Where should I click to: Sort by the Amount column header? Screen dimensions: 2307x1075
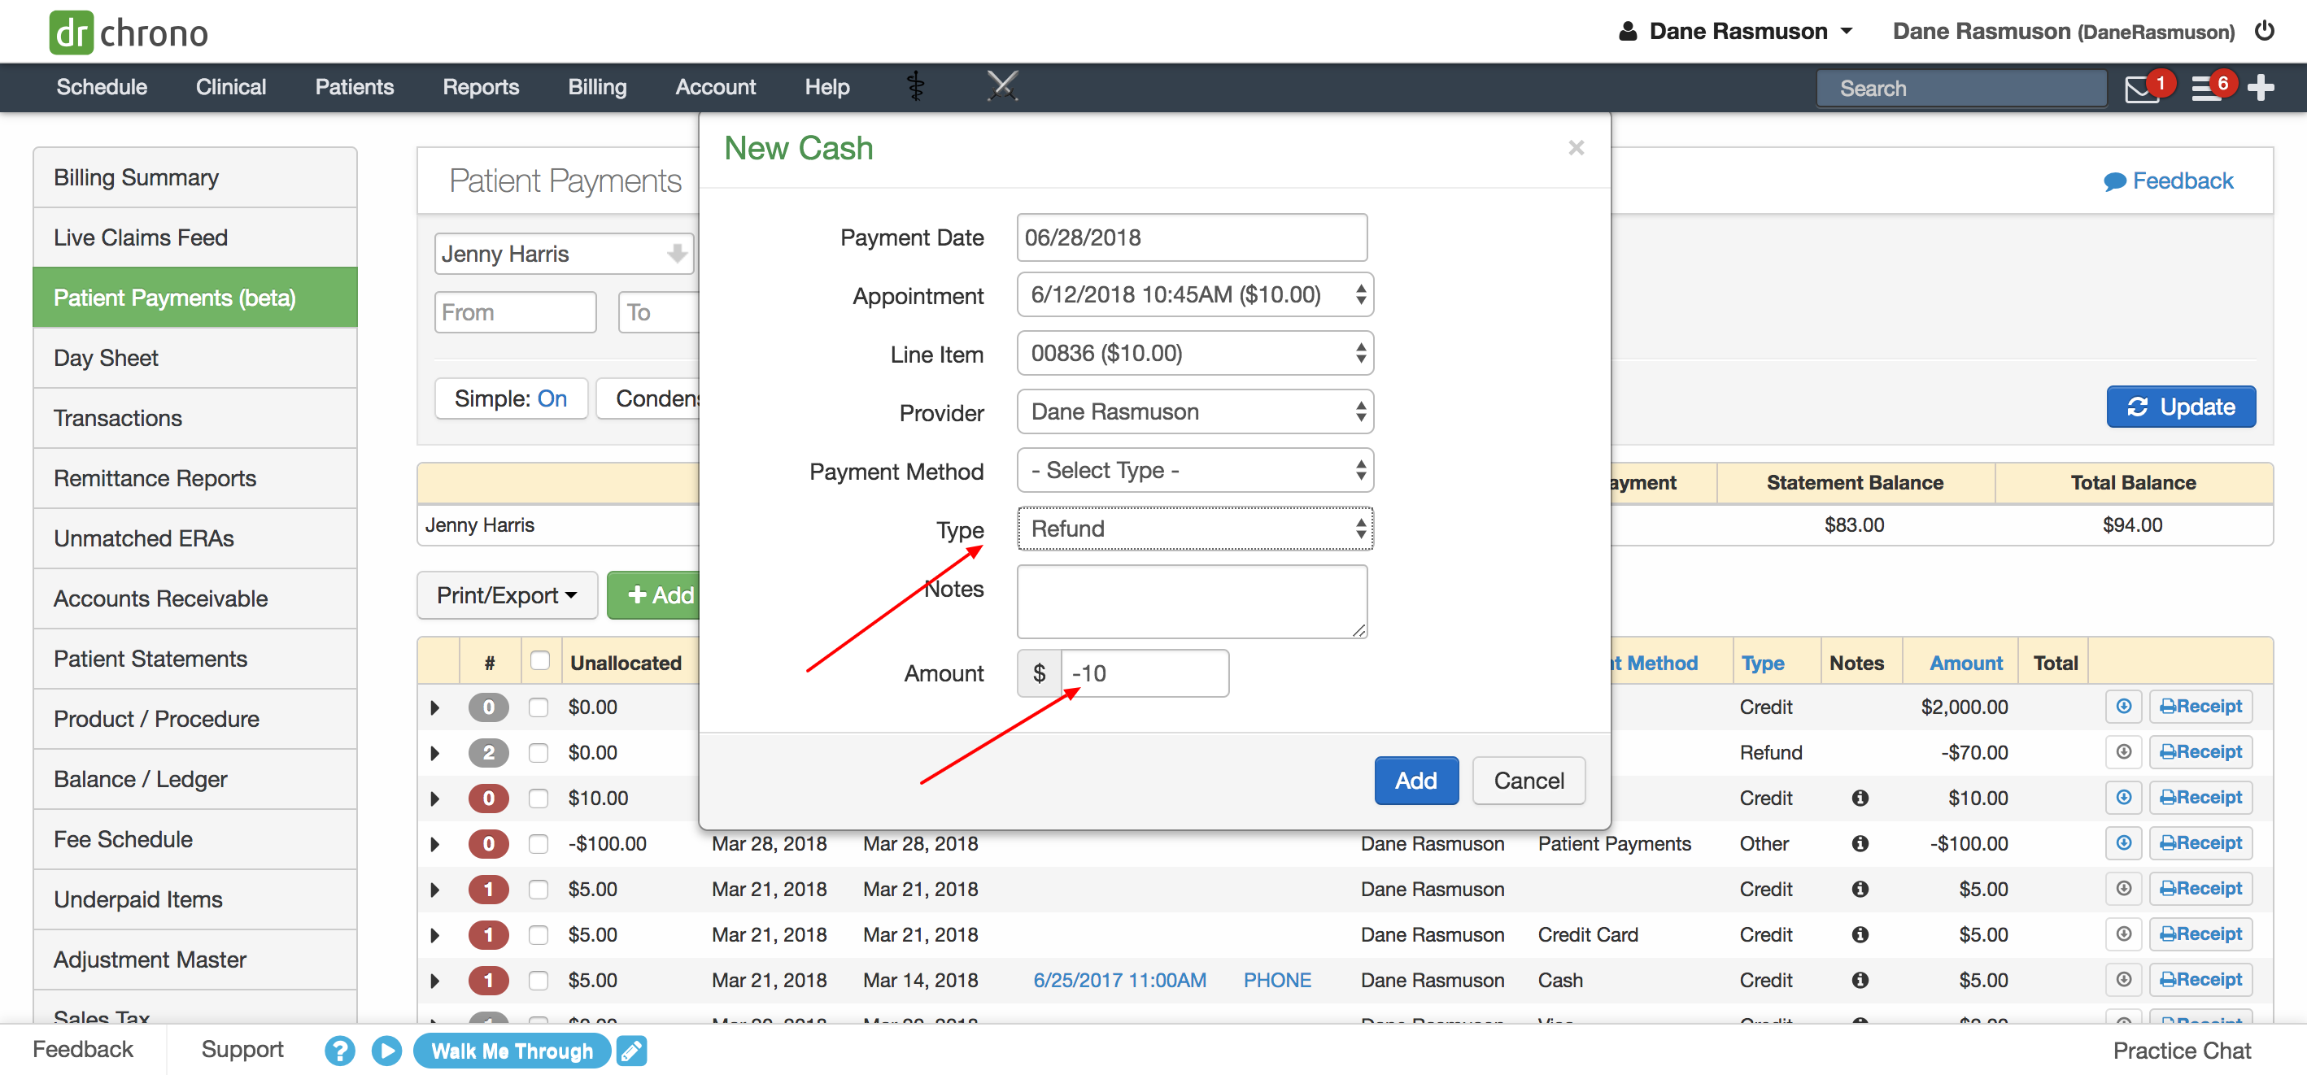point(1965,664)
